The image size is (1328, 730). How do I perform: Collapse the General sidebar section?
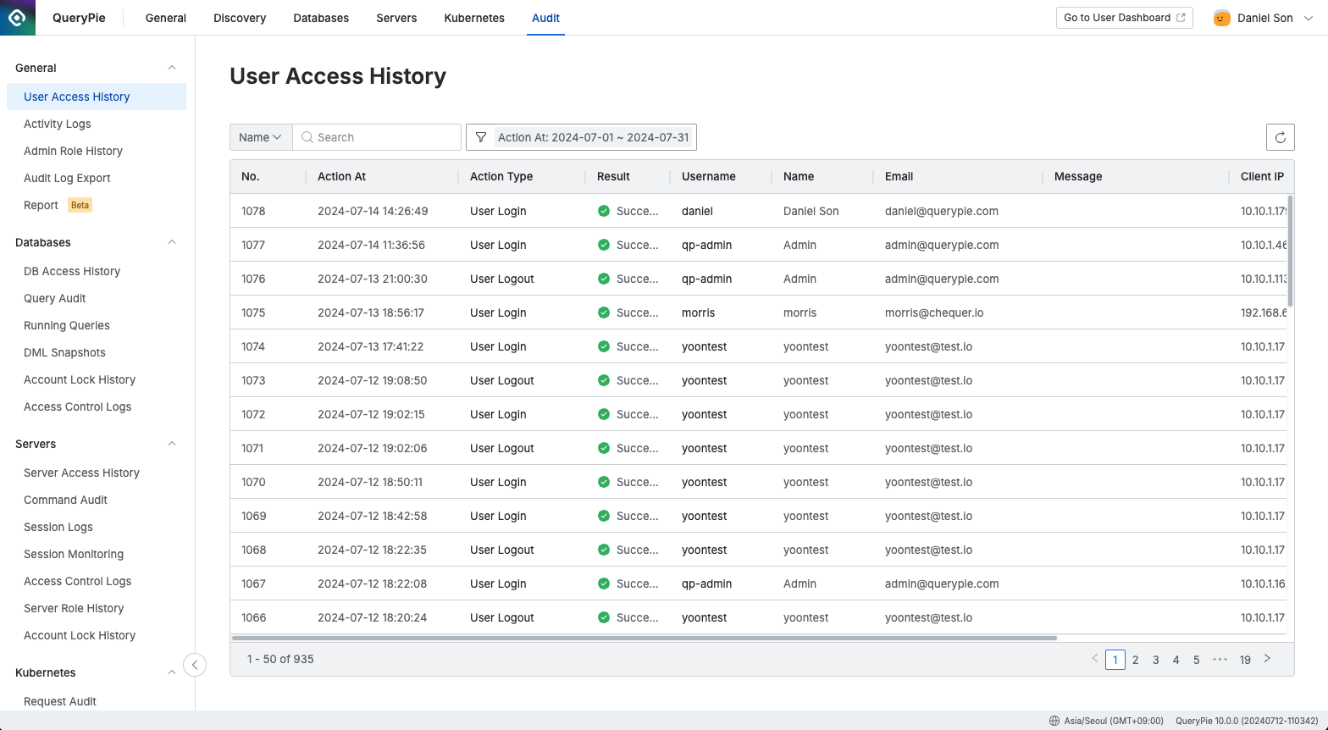point(172,68)
